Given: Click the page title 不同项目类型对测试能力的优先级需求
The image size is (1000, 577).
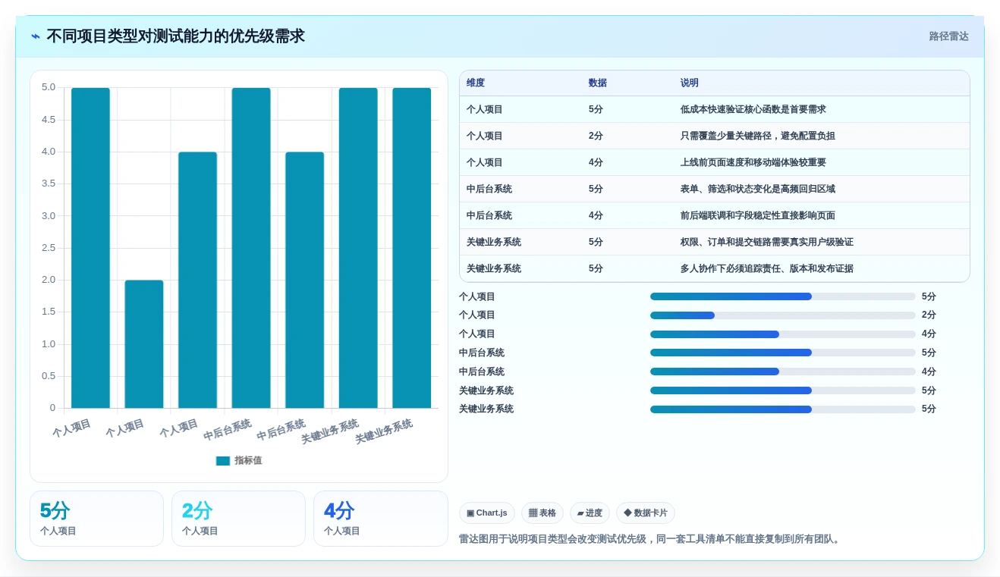Looking at the screenshot, I should tap(175, 36).
